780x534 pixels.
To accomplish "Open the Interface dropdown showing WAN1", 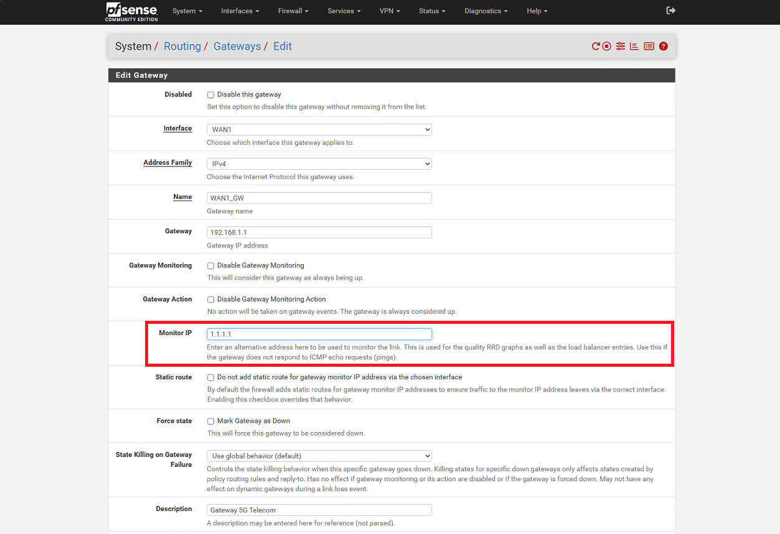I will [319, 130].
